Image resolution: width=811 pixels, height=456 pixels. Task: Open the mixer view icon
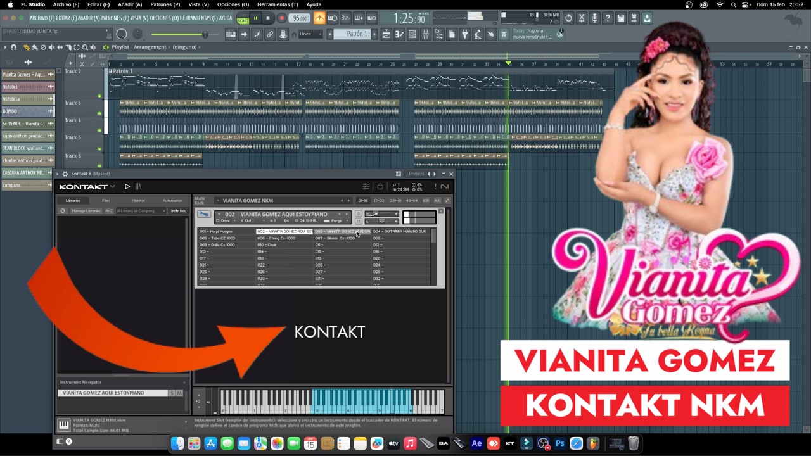tap(425, 34)
